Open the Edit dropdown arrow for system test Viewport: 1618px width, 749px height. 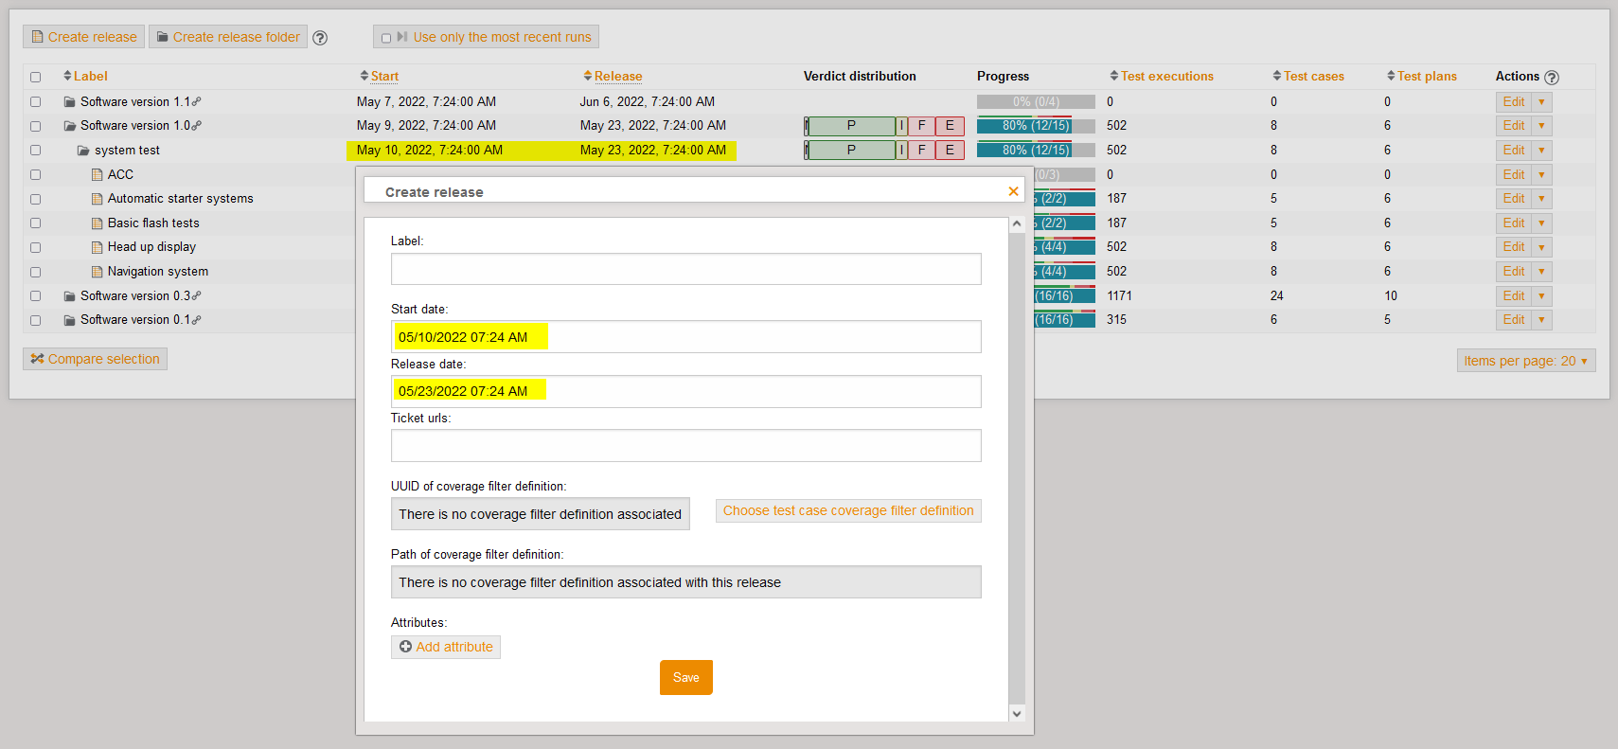(x=1541, y=151)
